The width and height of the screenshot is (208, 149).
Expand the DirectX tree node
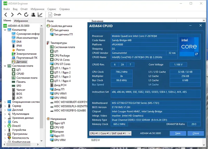pos(5,126)
